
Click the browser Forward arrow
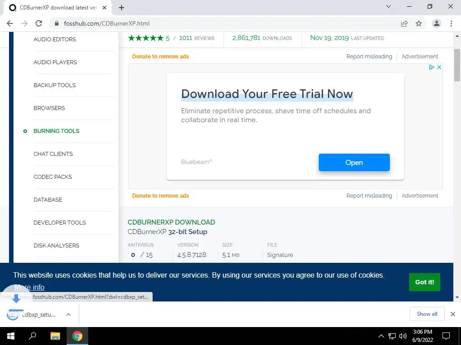click(24, 23)
